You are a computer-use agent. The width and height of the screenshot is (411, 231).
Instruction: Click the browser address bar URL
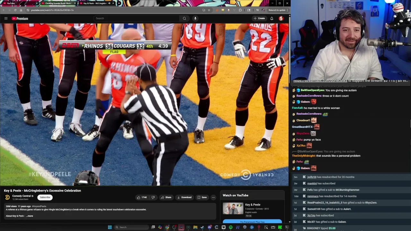click(x=52, y=10)
